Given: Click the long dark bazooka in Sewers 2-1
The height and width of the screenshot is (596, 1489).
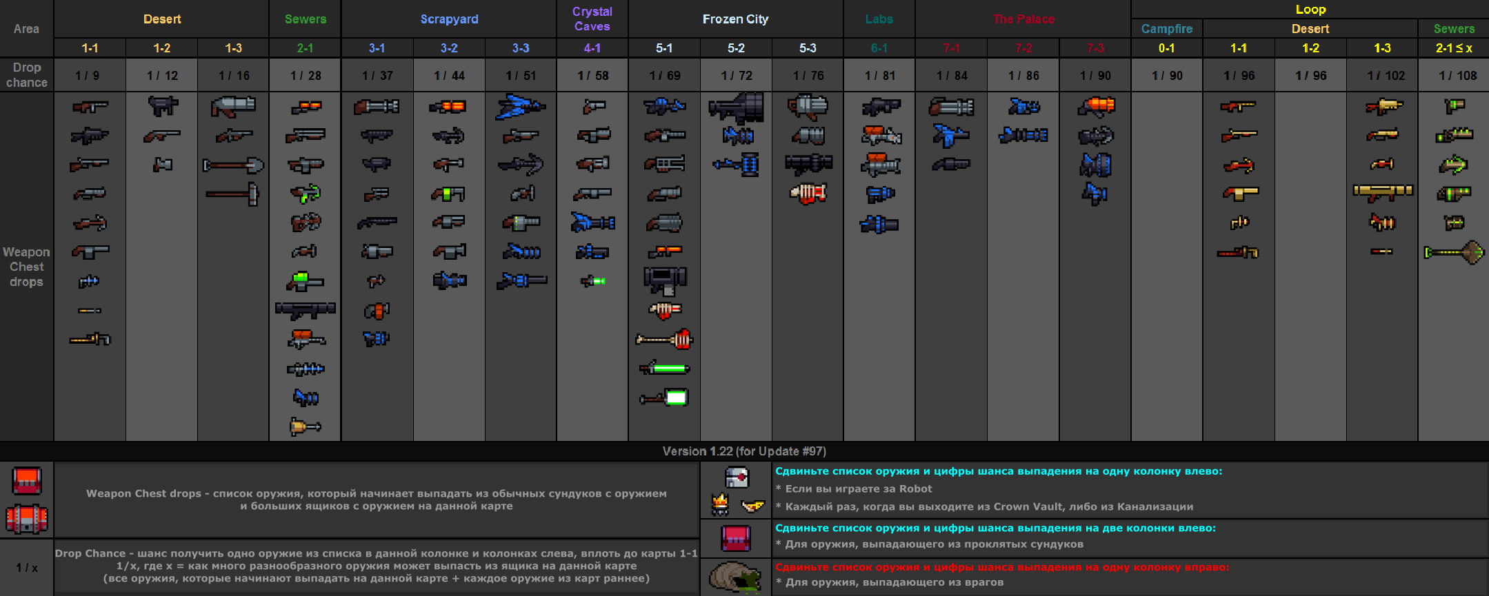Looking at the screenshot, I should pyautogui.click(x=306, y=310).
